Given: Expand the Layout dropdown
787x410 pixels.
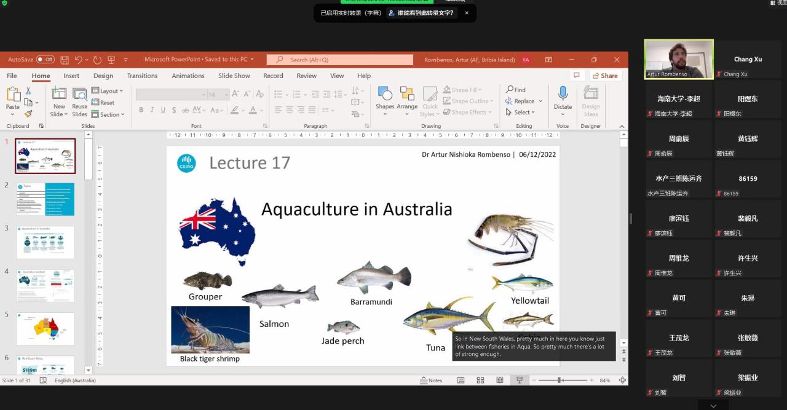Looking at the screenshot, I should click(108, 91).
